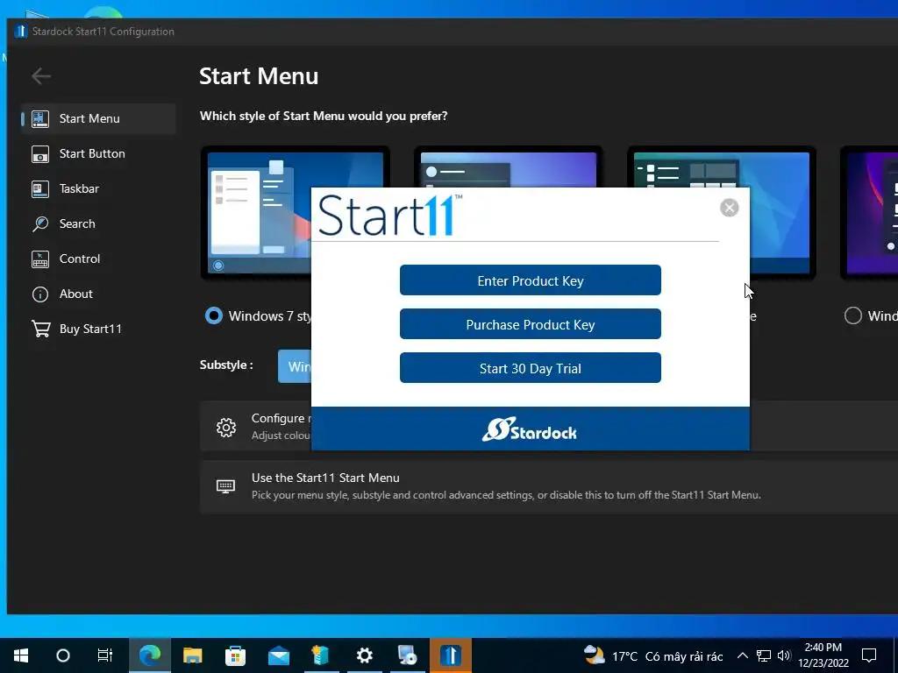The height and width of the screenshot is (673, 898).
Task: Click the Substyle button beside Substyle label
Action: [x=295, y=366]
